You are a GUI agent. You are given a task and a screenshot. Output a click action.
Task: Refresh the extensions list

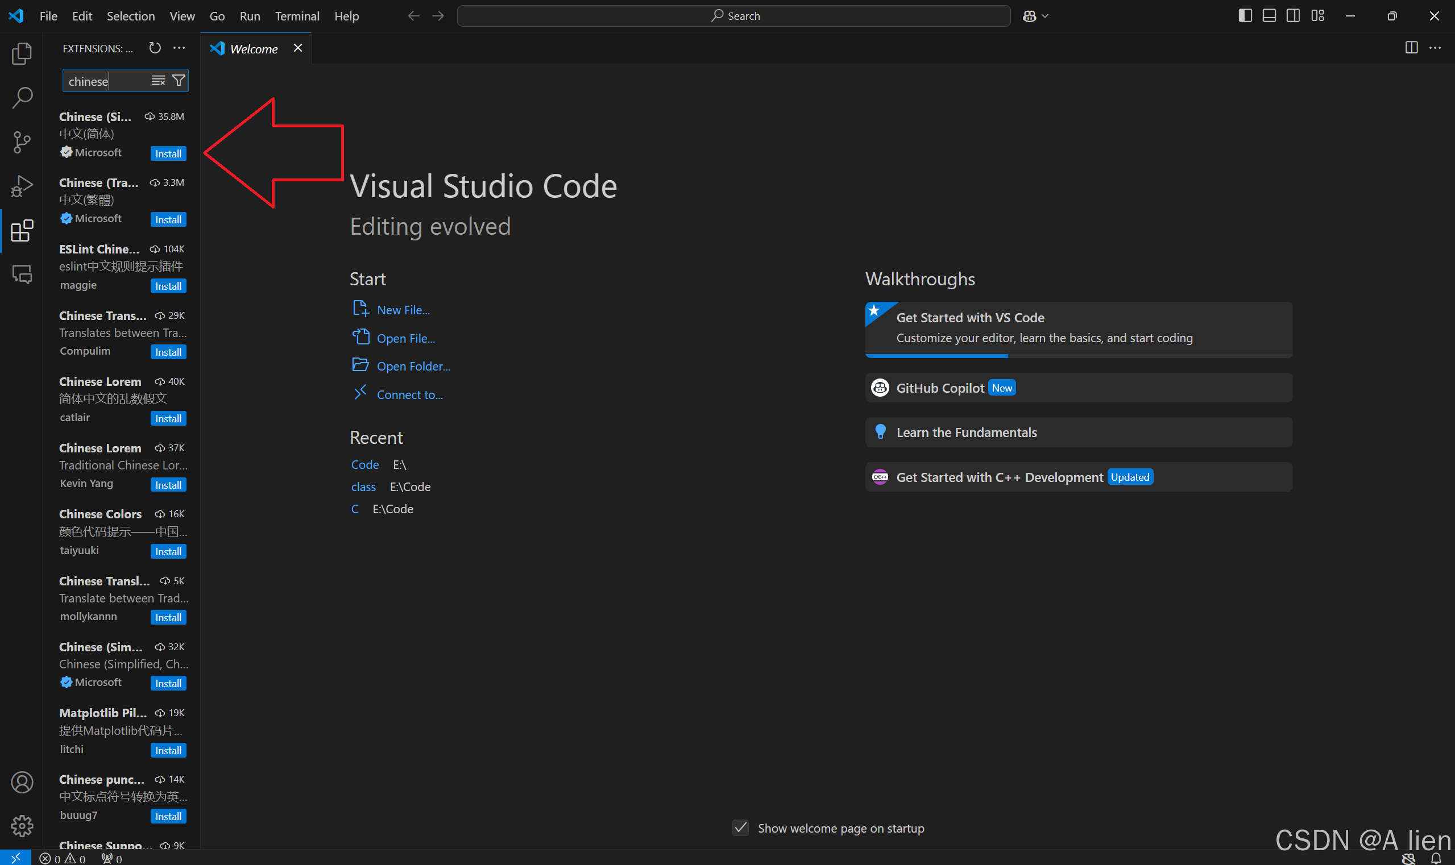coord(155,48)
